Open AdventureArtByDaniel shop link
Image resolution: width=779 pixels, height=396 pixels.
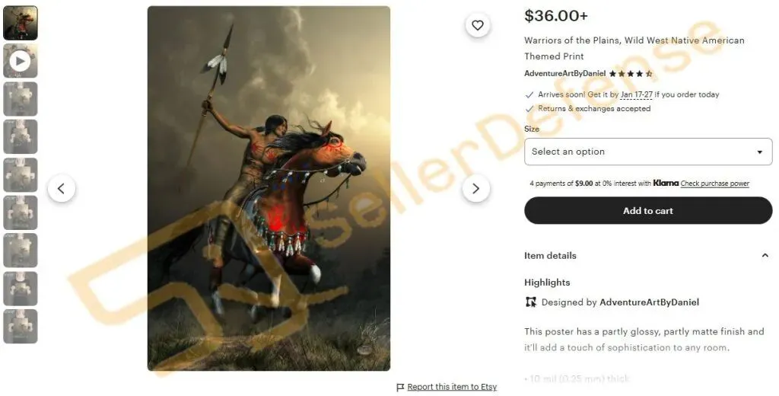tap(565, 74)
